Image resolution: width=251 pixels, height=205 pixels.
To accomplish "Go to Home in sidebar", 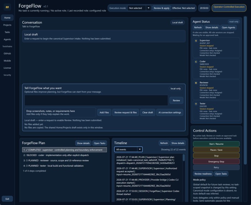I will click(7, 18).
